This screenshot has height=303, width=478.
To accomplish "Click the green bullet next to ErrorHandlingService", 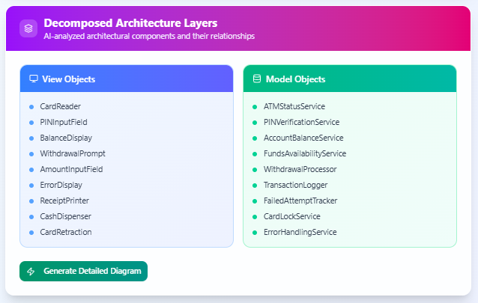I will [x=255, y=232].
